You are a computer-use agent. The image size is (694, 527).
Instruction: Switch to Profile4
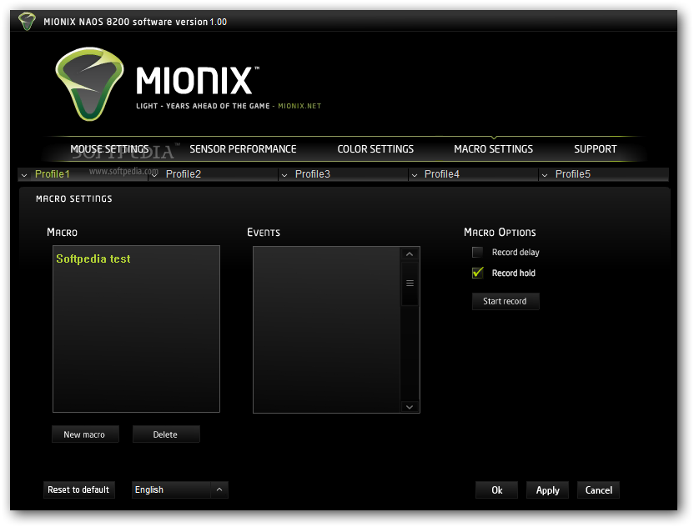[x=442, y=174]
